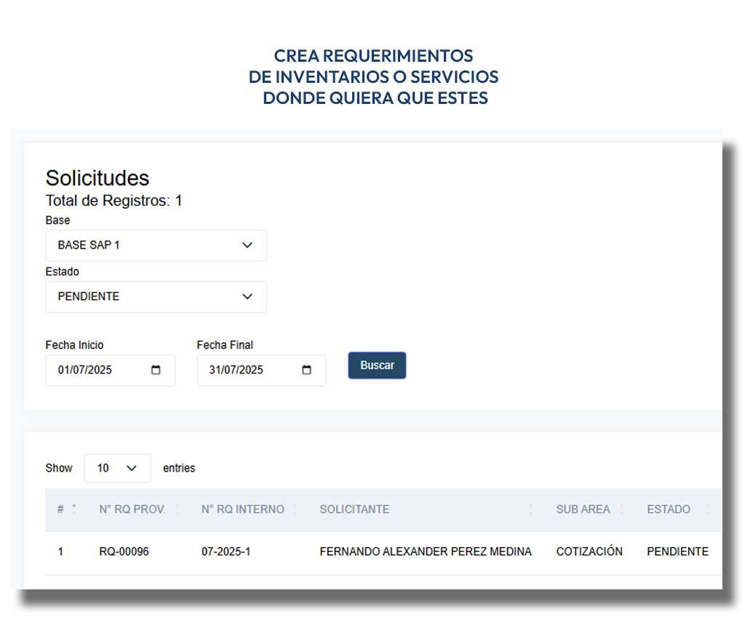Click the Fecha Final date field
Image resolution: width=745 pixels, height=625 pixels.
point(251,370)
